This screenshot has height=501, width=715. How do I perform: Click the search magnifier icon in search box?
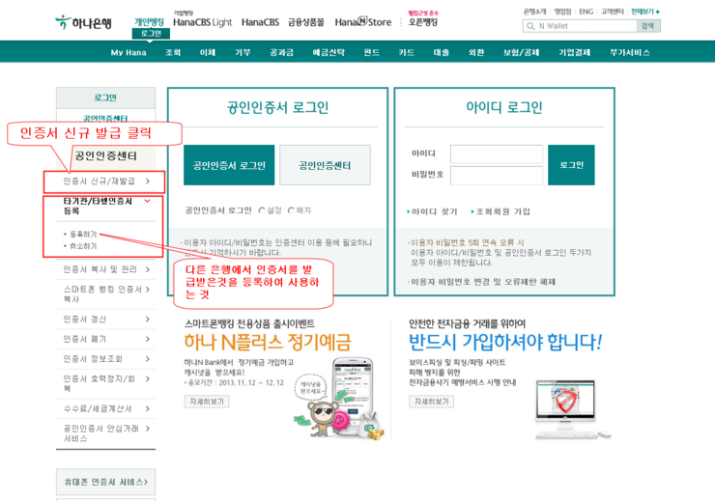(530, 26)
